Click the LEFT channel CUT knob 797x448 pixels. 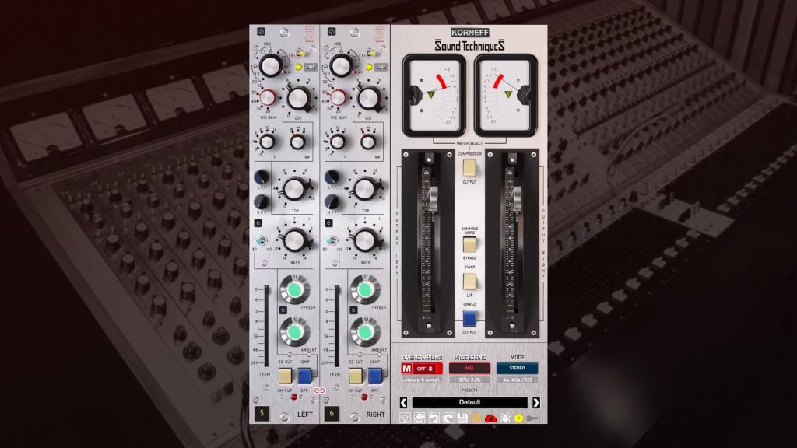coord(298,99)
